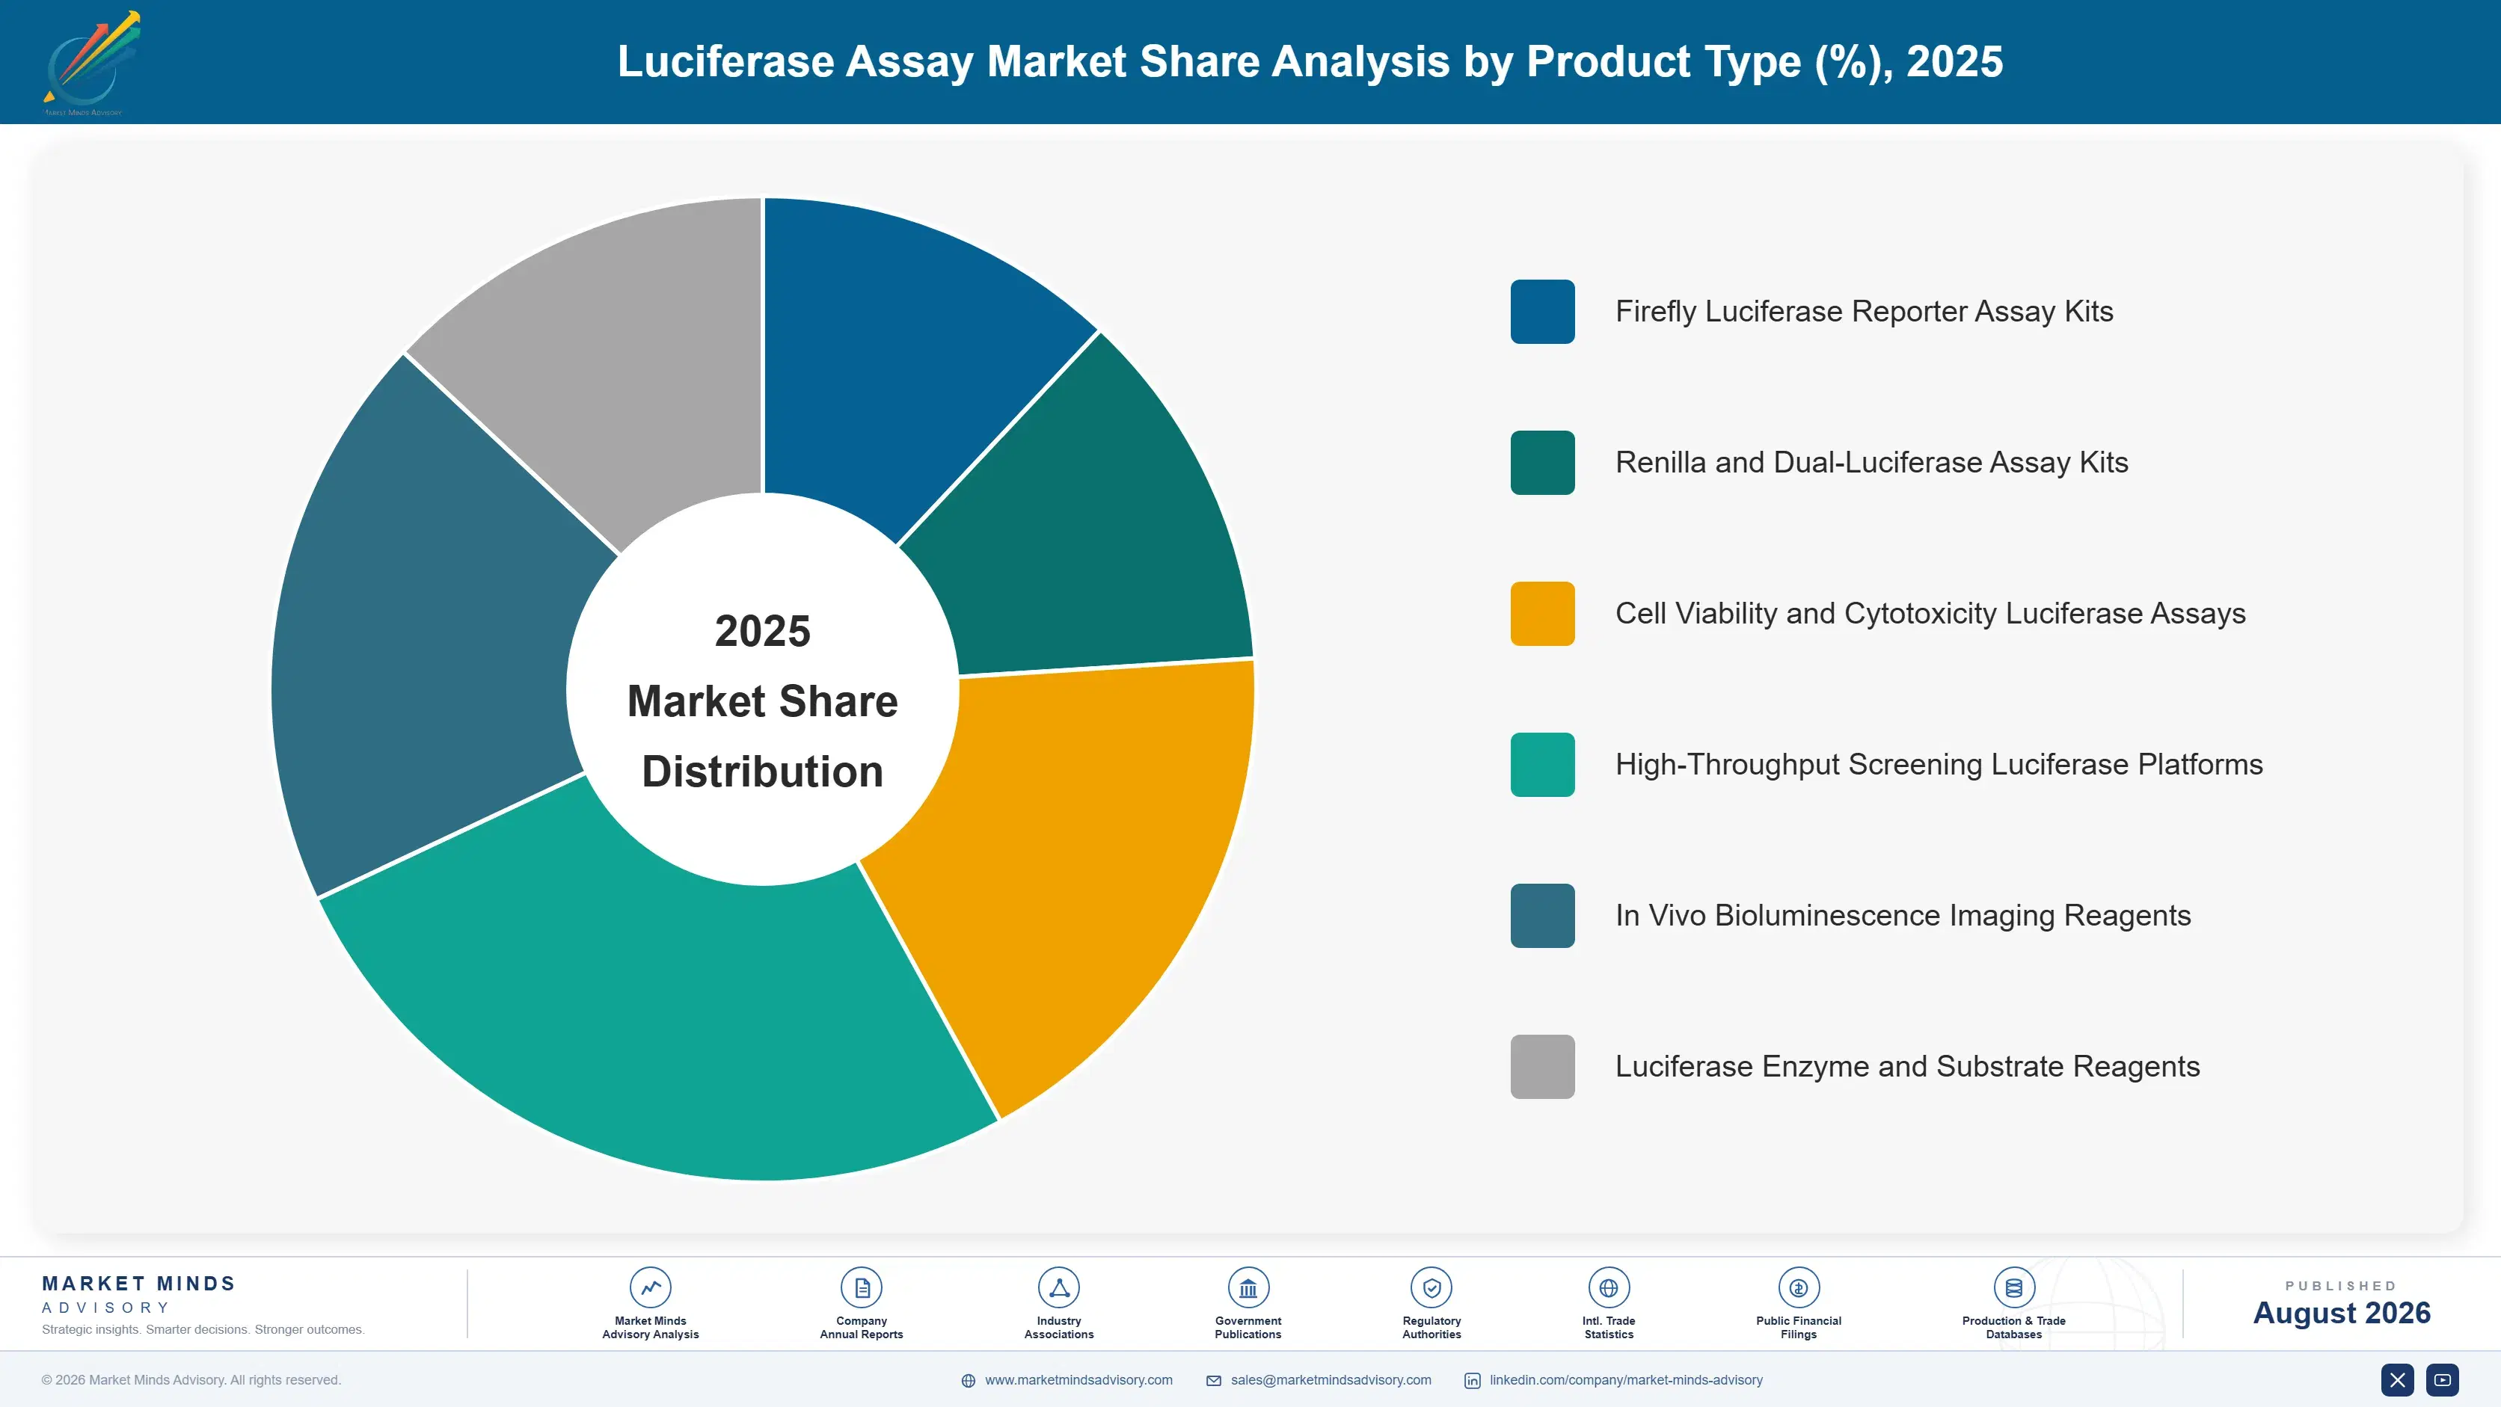
Task: Click the globe icon beside website URL
Action: tap(968, 1381)
